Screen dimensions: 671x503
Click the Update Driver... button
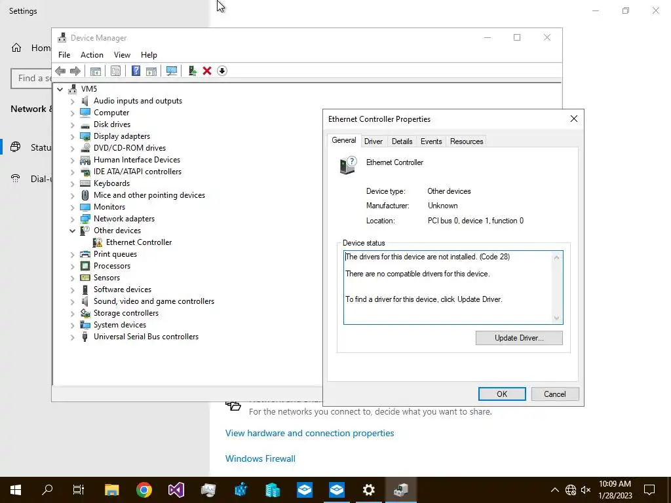tap(519, 338)
